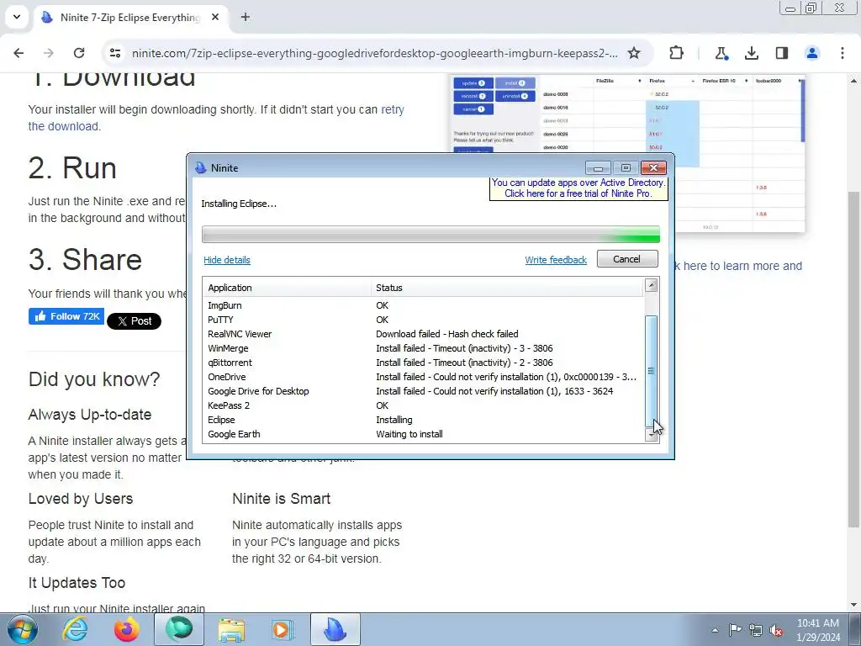
Task: Show hidden system tray icons
Action: point(715,630)
